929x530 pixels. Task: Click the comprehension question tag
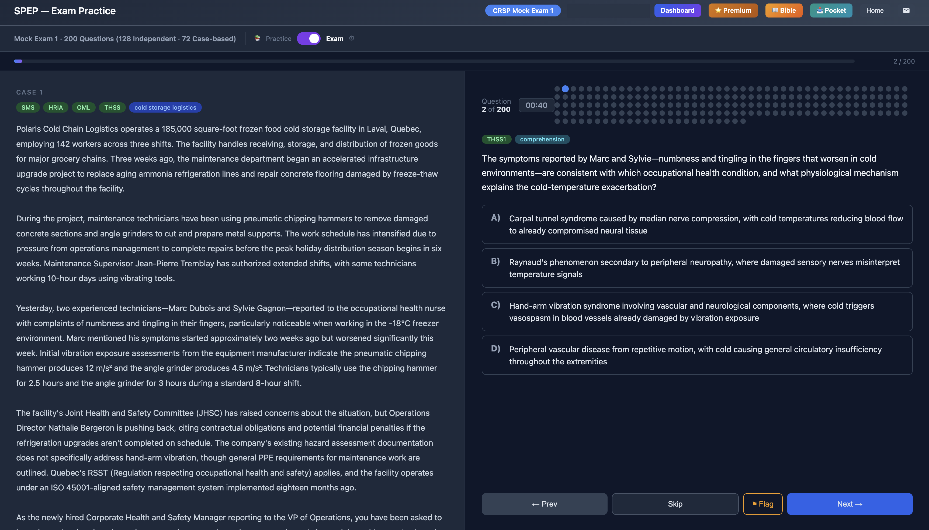(542, 140)
